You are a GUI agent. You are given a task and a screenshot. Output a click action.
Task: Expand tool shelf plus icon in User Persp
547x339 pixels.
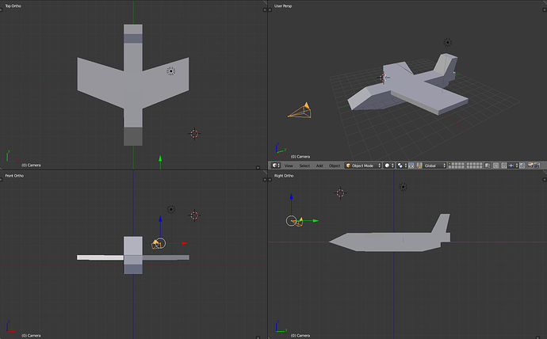(x=270, y=10)
